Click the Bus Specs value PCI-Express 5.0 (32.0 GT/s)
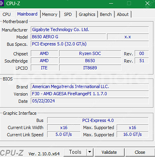 90,44
